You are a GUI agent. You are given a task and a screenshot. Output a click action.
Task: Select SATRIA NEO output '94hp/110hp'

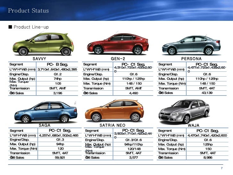pyautogui.click(x=133, y=144)
